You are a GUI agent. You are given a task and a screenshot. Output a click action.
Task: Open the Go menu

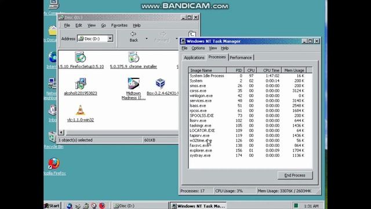(x=103, y=26)
